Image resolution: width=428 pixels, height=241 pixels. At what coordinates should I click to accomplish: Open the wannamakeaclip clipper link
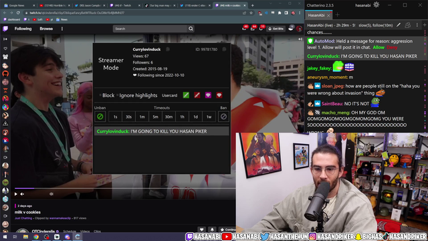(x=60, y=218)
